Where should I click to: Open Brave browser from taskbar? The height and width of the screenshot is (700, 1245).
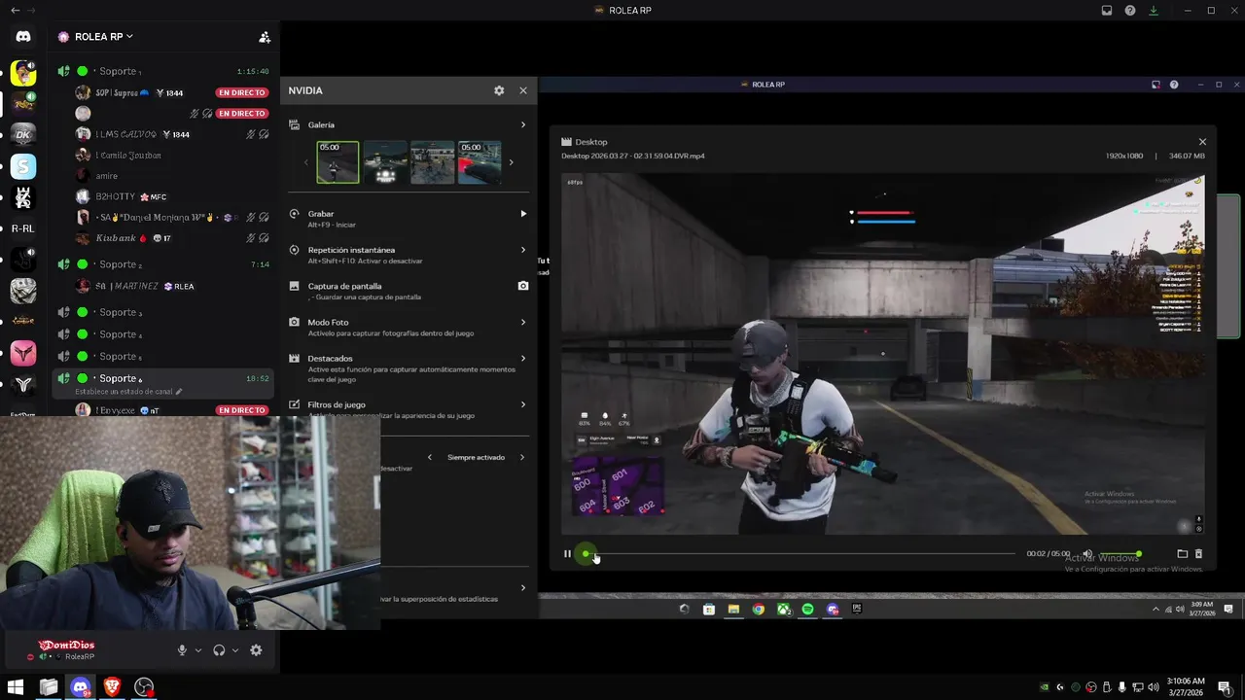click(x=112, y=687)
